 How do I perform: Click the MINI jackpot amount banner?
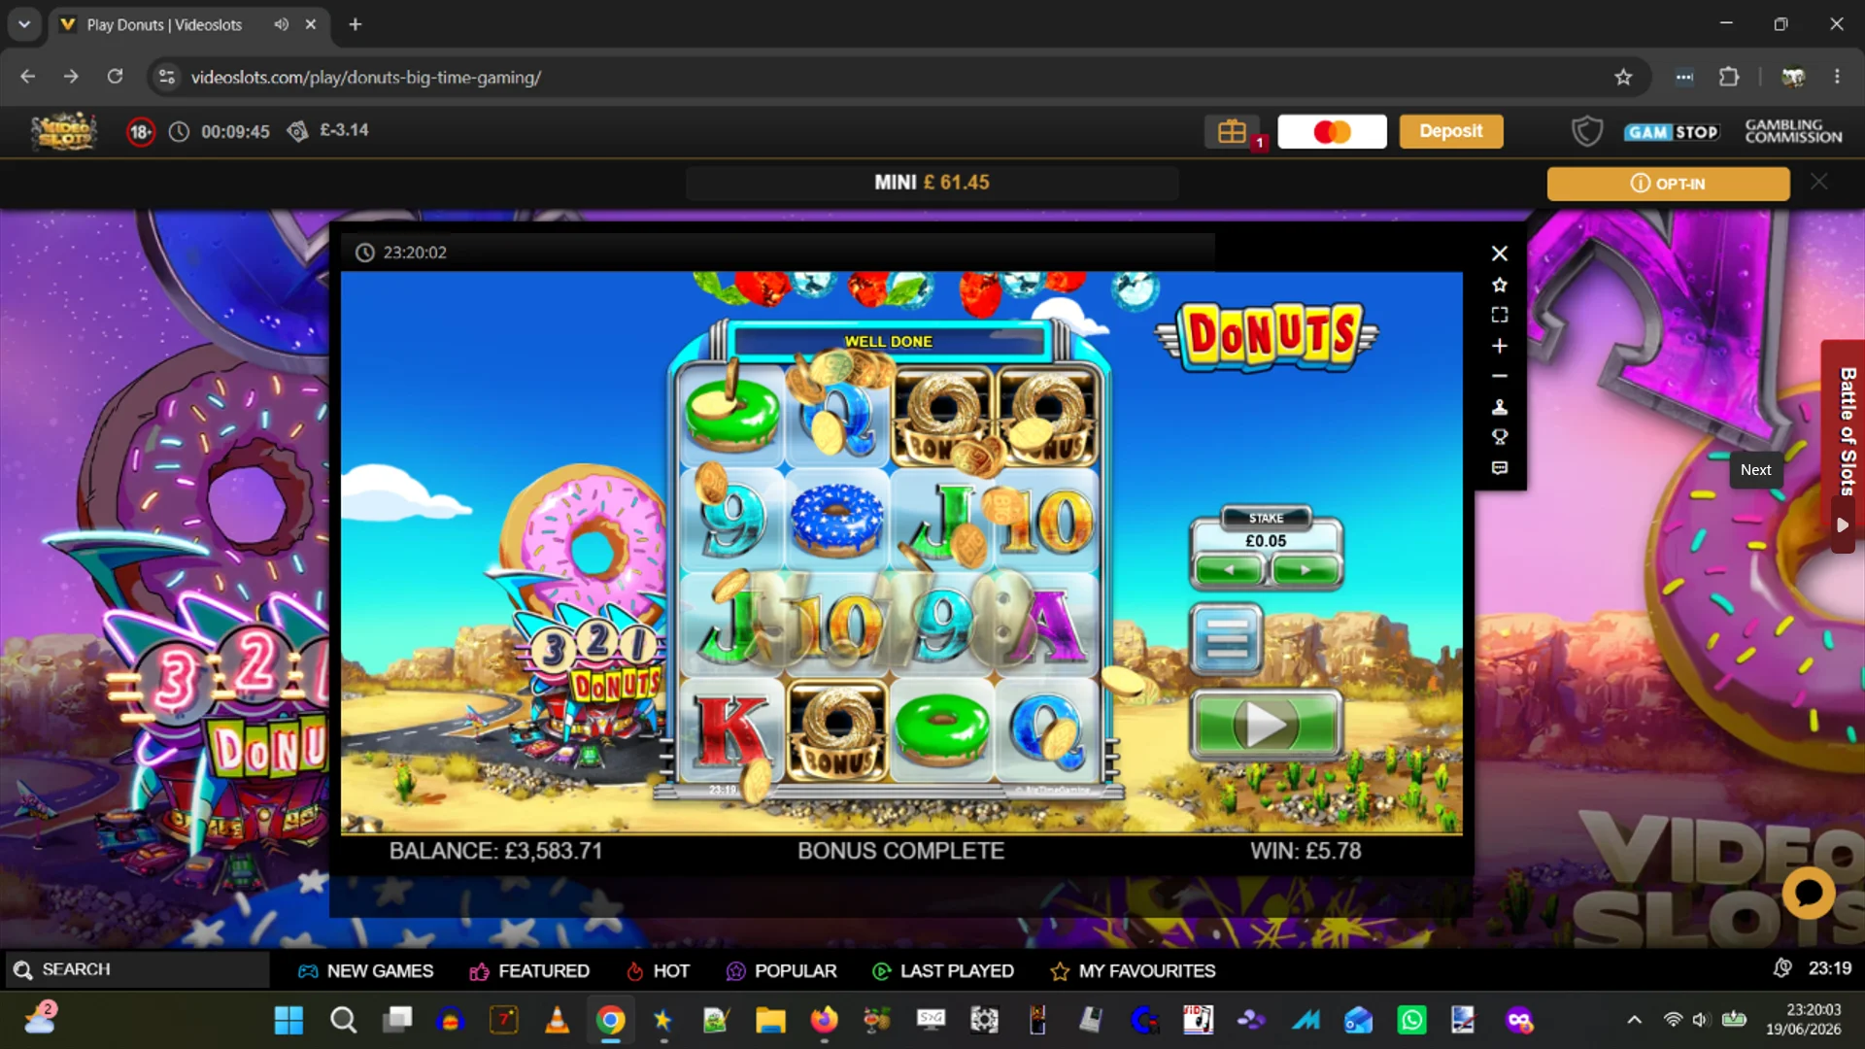point(932,183)
